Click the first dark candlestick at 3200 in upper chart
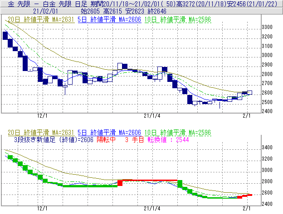The width and height of the screenshot is (283, 214). (x=5, y=36)
